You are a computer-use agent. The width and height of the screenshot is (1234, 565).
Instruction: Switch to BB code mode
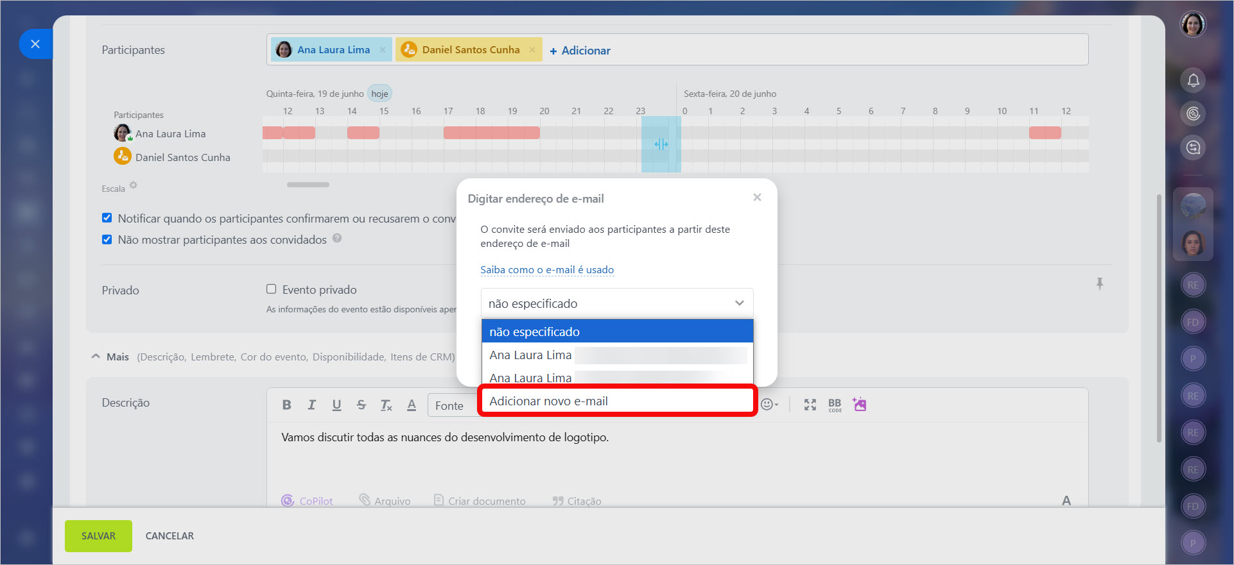tap(835, 405)
